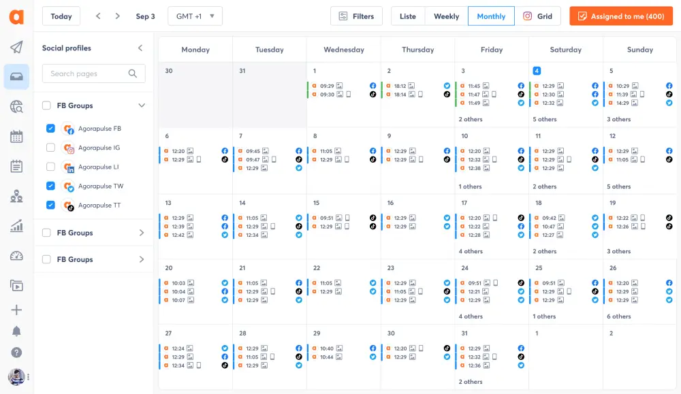Viewport: 681px width, 394px height.
Task: Open the inbox icon in sidebar
Action: pos(16,77)
